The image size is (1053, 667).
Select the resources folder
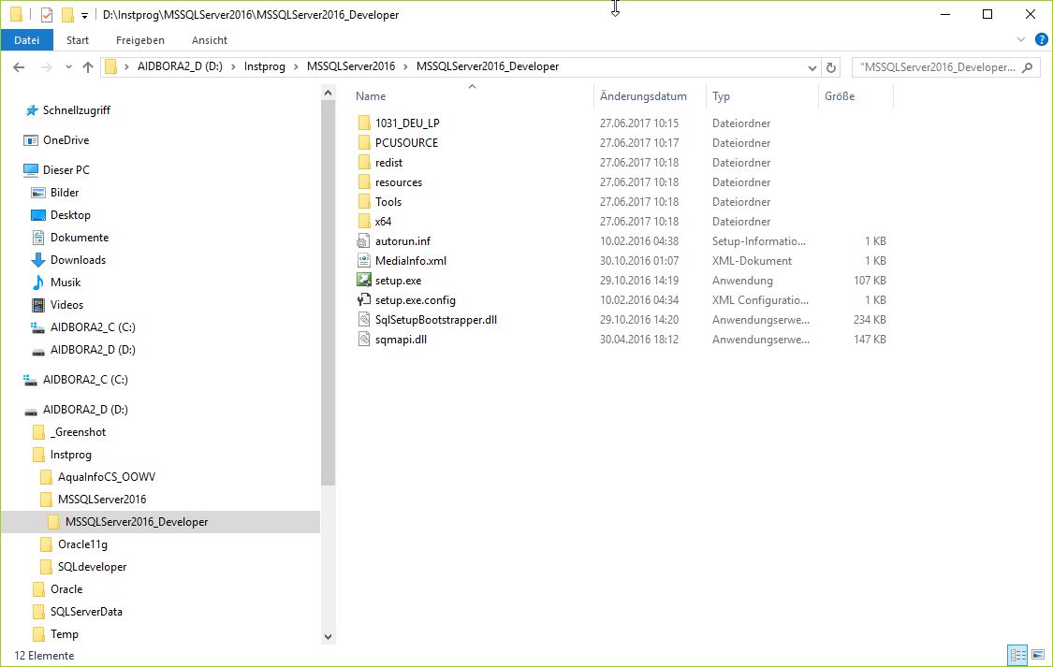tap(398, 181)
